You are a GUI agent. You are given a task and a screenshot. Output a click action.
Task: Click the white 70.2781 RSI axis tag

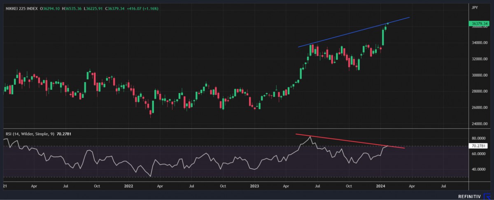(x=478, y=146)
